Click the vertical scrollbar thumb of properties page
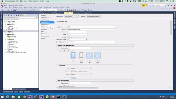 tap(171, 28)
